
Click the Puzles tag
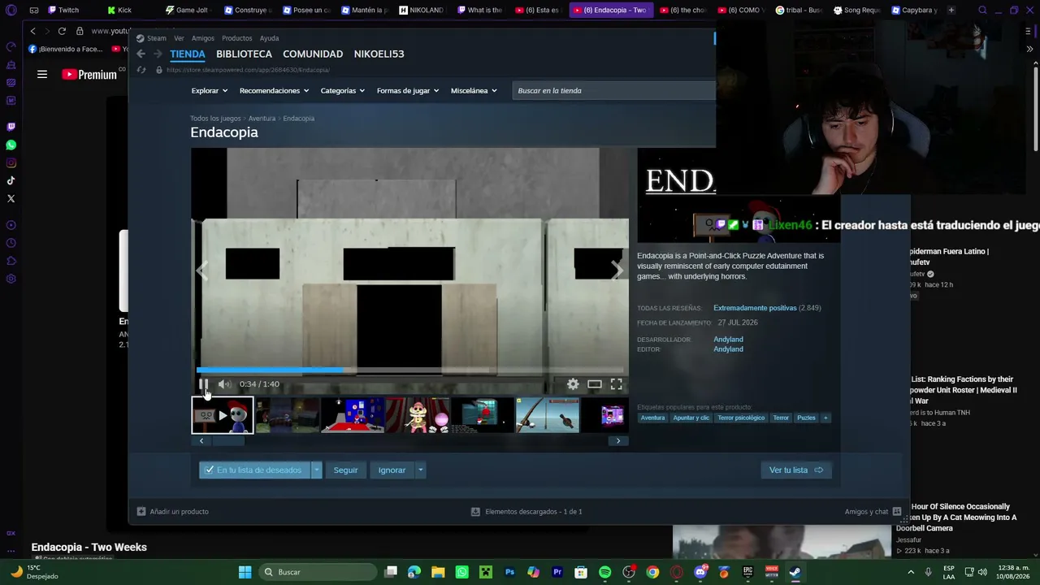point(806,418)
